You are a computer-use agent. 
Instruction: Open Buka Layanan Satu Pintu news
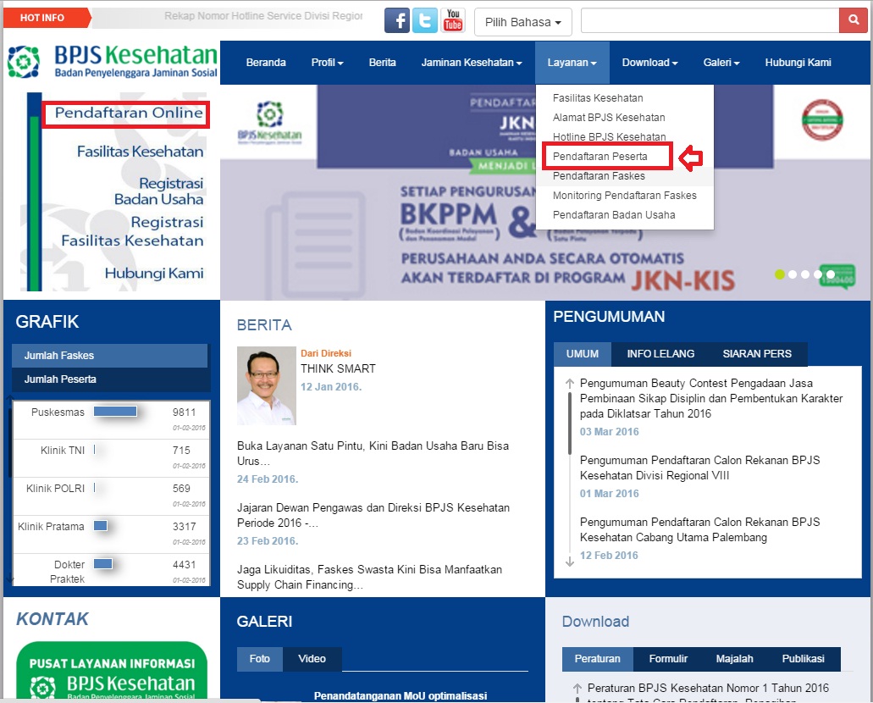[373, 453]
